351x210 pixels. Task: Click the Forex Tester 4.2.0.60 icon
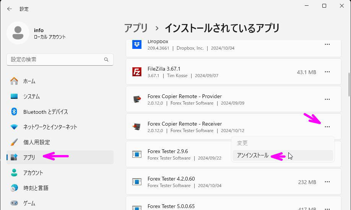pyautogui.click(x=137, y=182)
